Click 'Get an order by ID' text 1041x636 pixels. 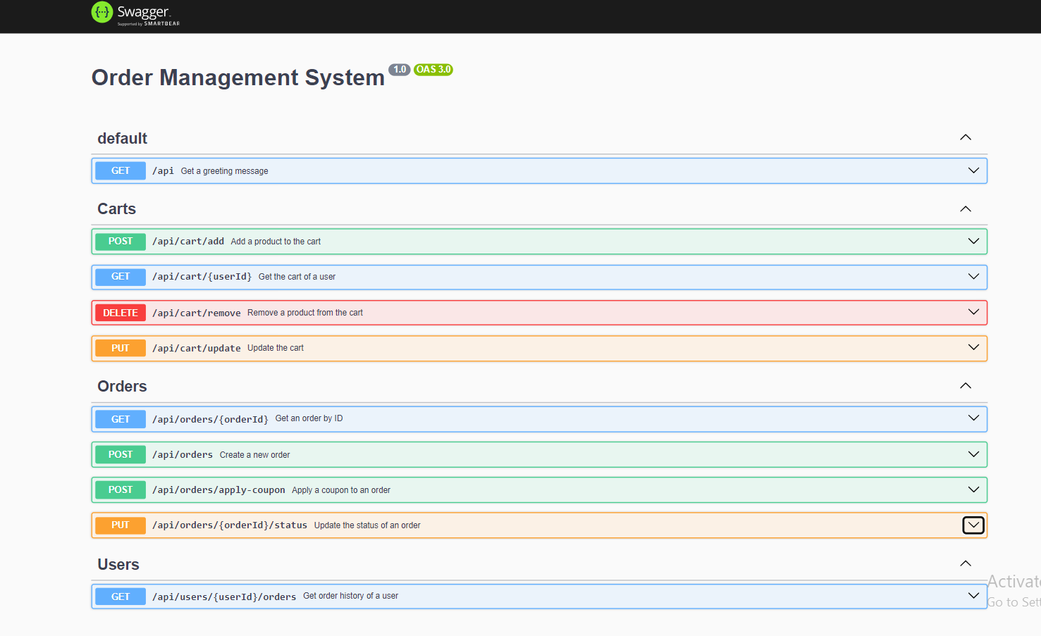coord(309,418)
